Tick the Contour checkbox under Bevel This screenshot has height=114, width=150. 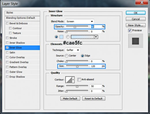[10, 28]
